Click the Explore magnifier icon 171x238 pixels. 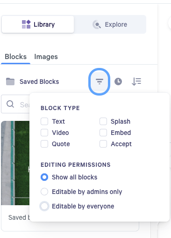click(97, 24)
